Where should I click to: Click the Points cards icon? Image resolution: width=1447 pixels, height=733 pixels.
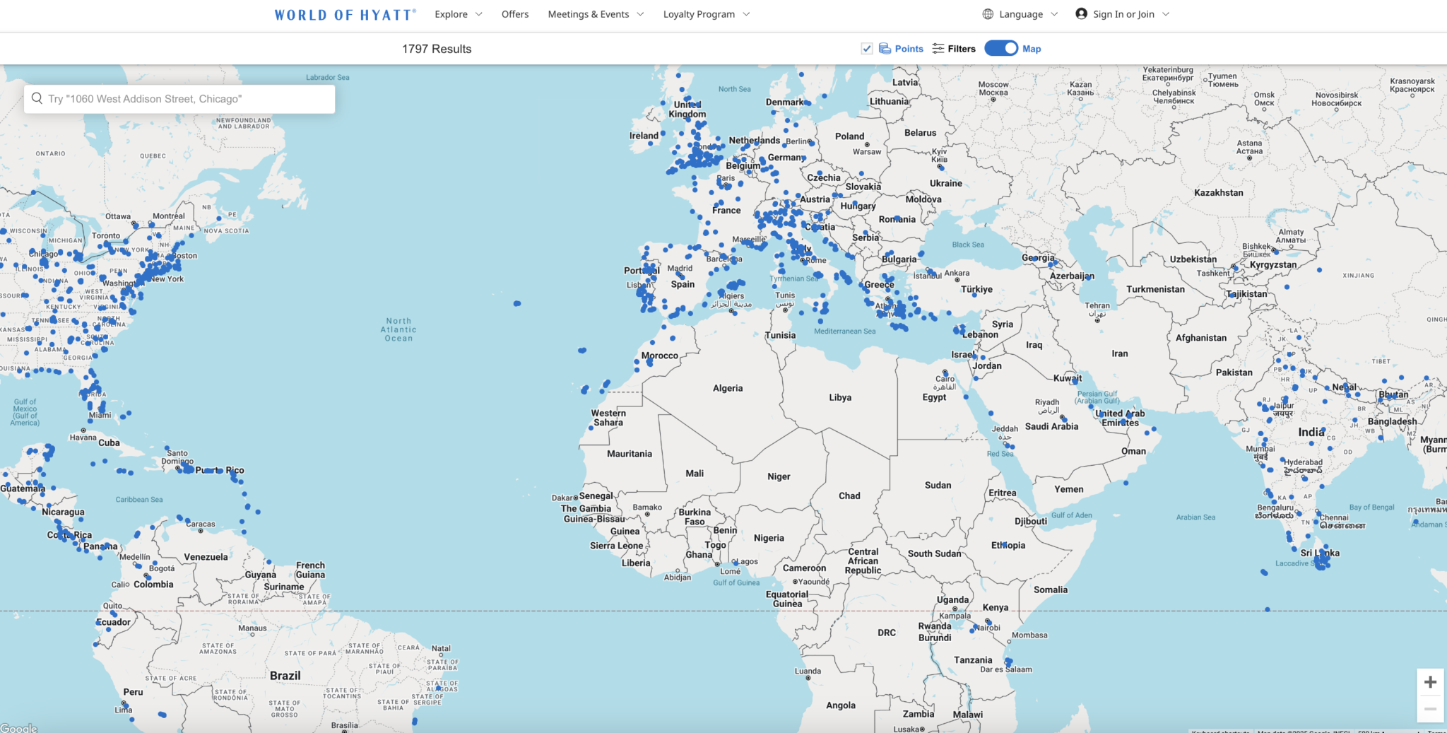[885, 49]
